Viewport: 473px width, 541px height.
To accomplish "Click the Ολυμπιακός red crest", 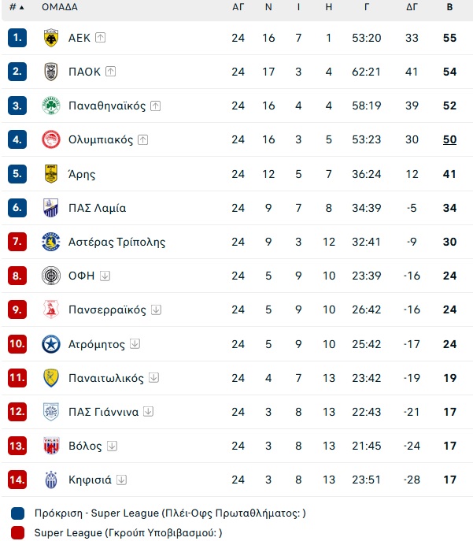I will point(51,139).
